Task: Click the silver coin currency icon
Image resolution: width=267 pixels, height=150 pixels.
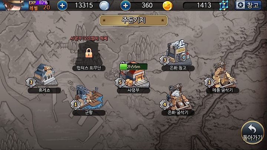Action: click(104, 6)
